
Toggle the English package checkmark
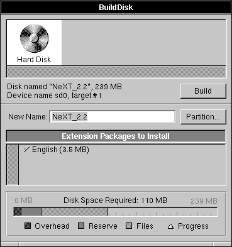pyautogui.click(x=26, y=150)
